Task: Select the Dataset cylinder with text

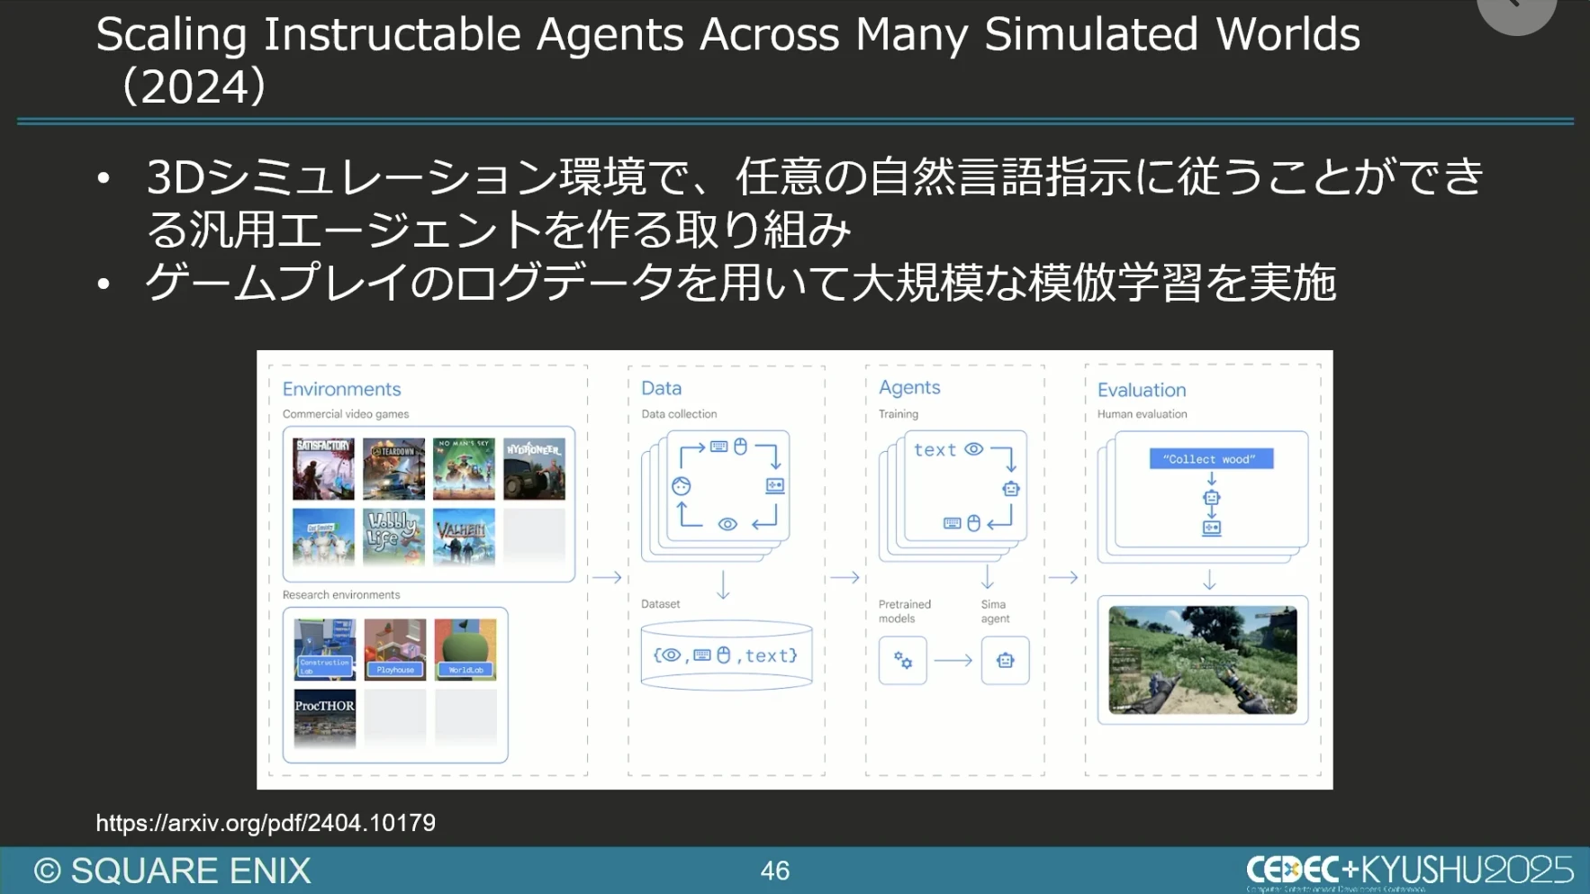Action: pyautogui.click(x=726, y=656)
